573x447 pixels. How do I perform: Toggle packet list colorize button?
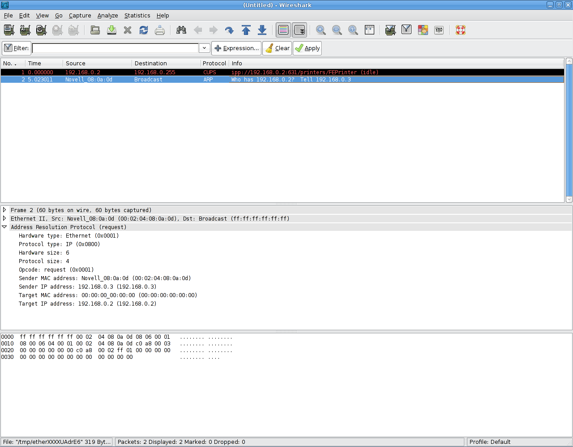[x=283, y=30]
